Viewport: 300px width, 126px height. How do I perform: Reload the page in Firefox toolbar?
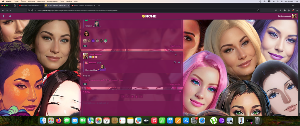point(15,10)
